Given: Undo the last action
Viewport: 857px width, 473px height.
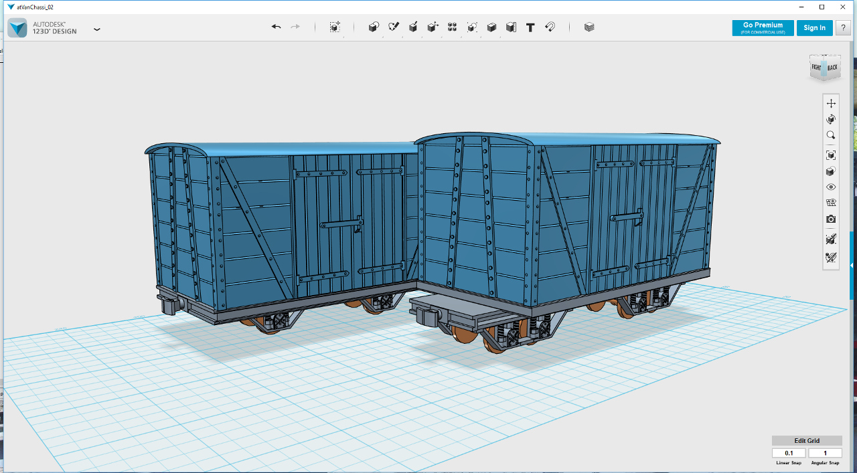Looking at the screenshot, I should click(x=276, y=27).
